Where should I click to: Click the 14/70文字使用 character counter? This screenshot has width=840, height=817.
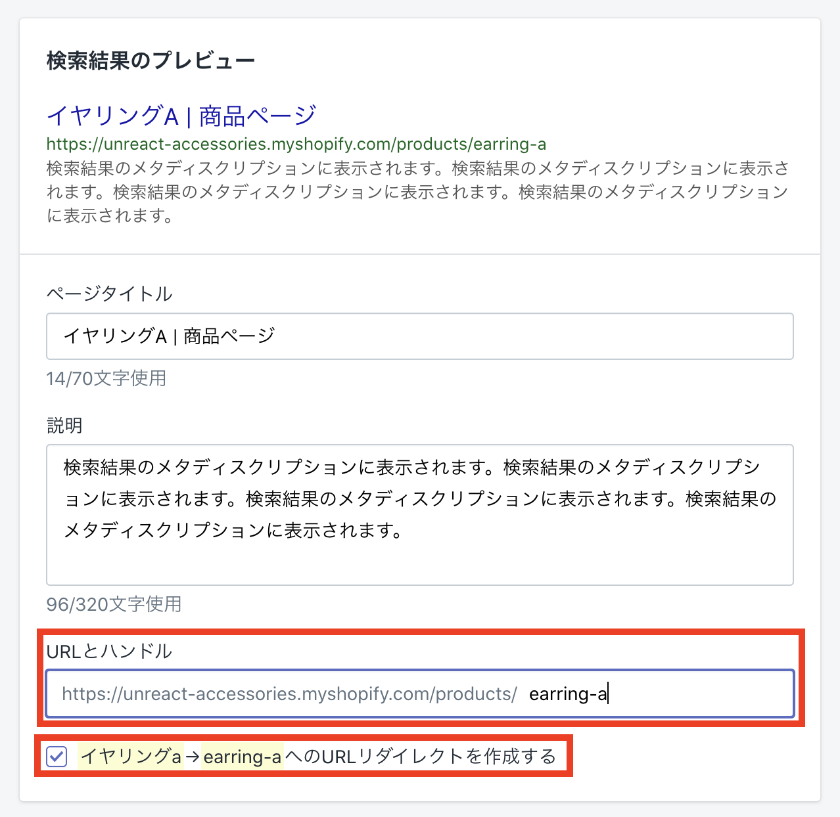point(106,378)
